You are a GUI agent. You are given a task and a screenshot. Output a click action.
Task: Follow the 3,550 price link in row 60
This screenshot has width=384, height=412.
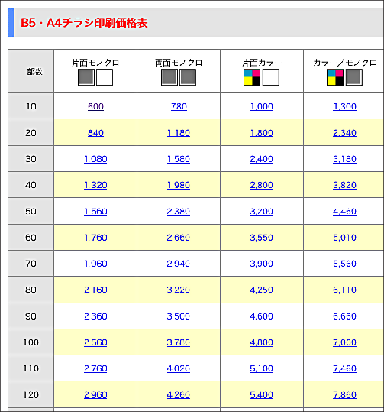(x=261, y=238)
